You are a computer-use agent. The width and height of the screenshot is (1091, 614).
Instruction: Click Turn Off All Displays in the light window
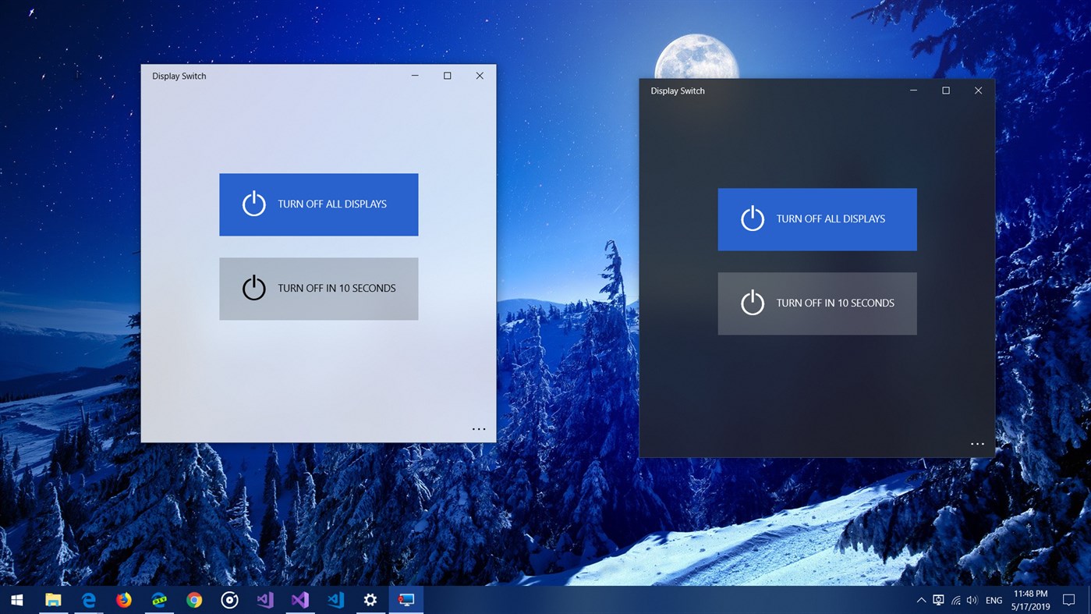(x=319, y=204)
